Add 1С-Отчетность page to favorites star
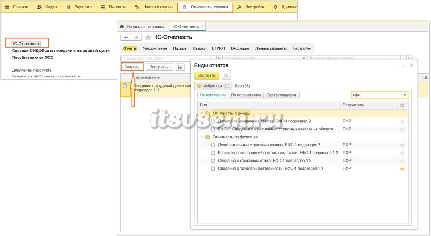431x236 pixels. [149, 37]
